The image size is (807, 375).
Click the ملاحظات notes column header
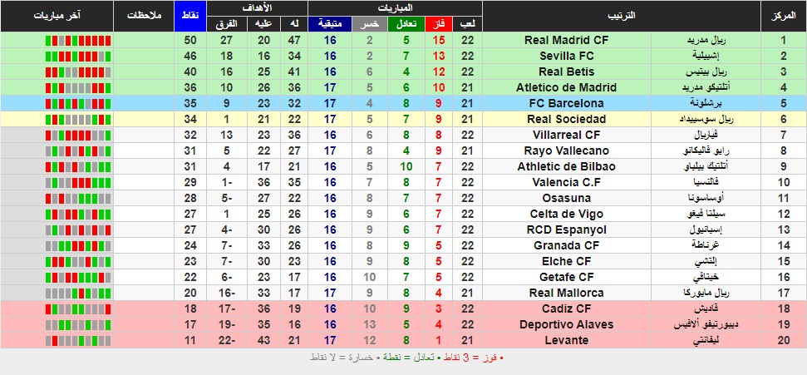click(144, 16)
